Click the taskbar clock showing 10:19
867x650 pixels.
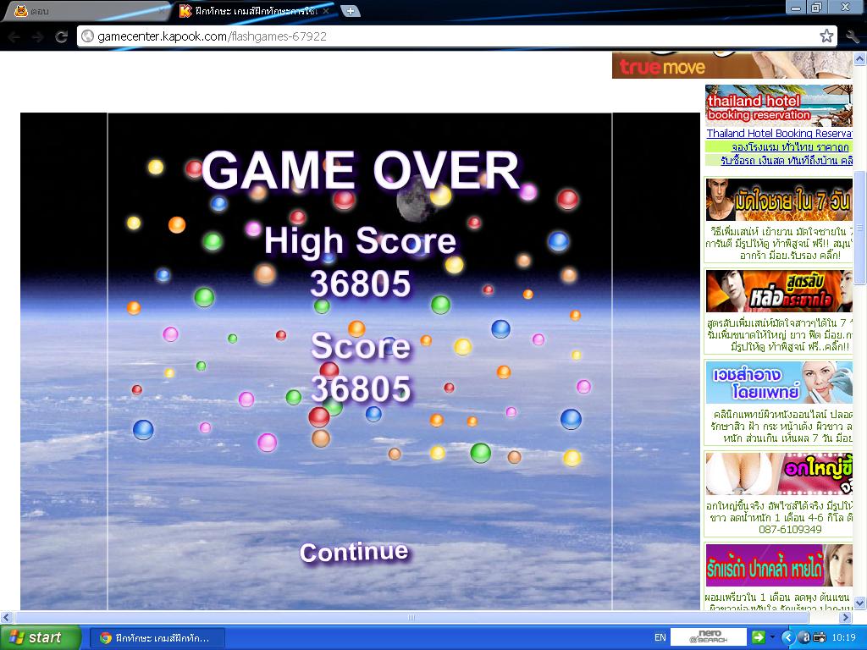click(843, 638)
